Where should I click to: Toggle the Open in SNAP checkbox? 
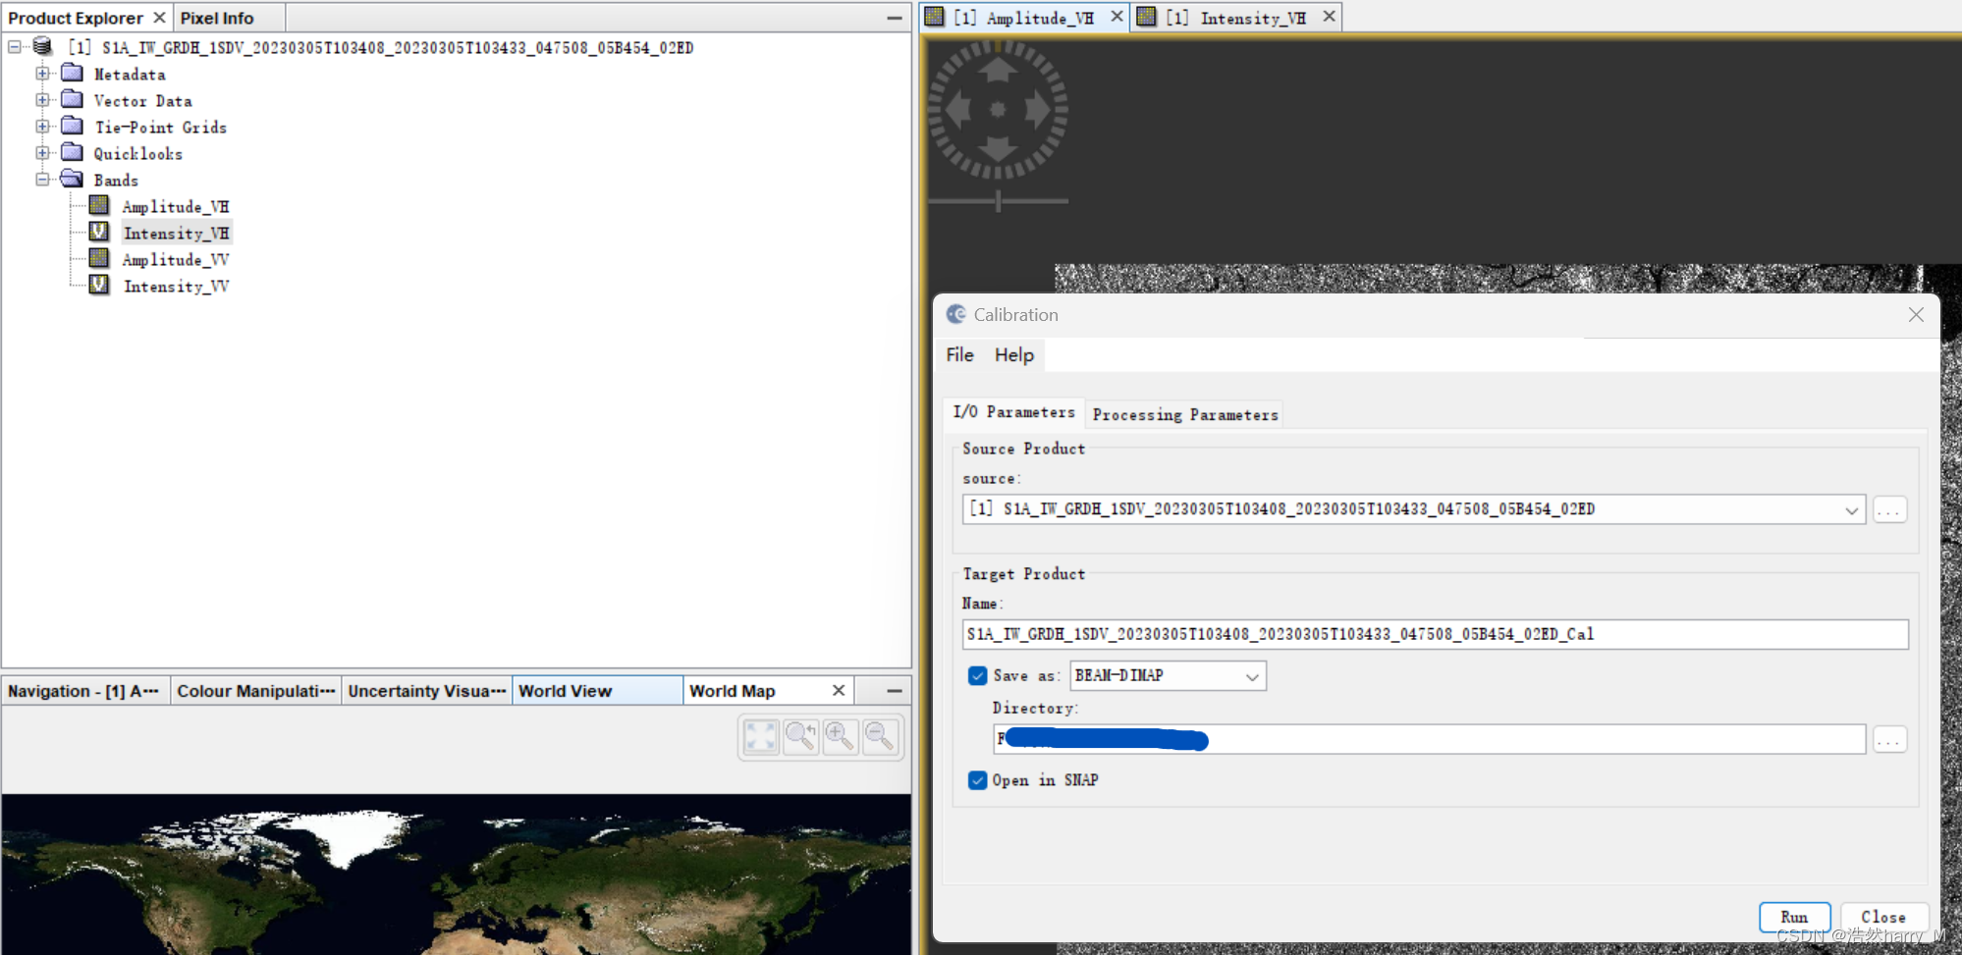coord(977,780)
